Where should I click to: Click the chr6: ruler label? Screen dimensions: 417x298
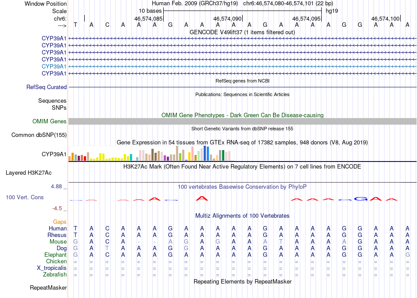coord(60,18)
